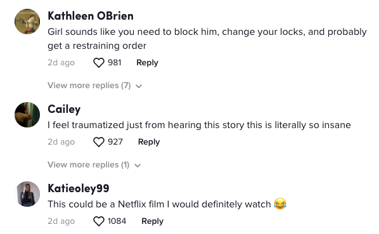The height and width of the screenshot is (234, 379).
Task: Expand View more replies (7)
Action: tap(95, 86)
